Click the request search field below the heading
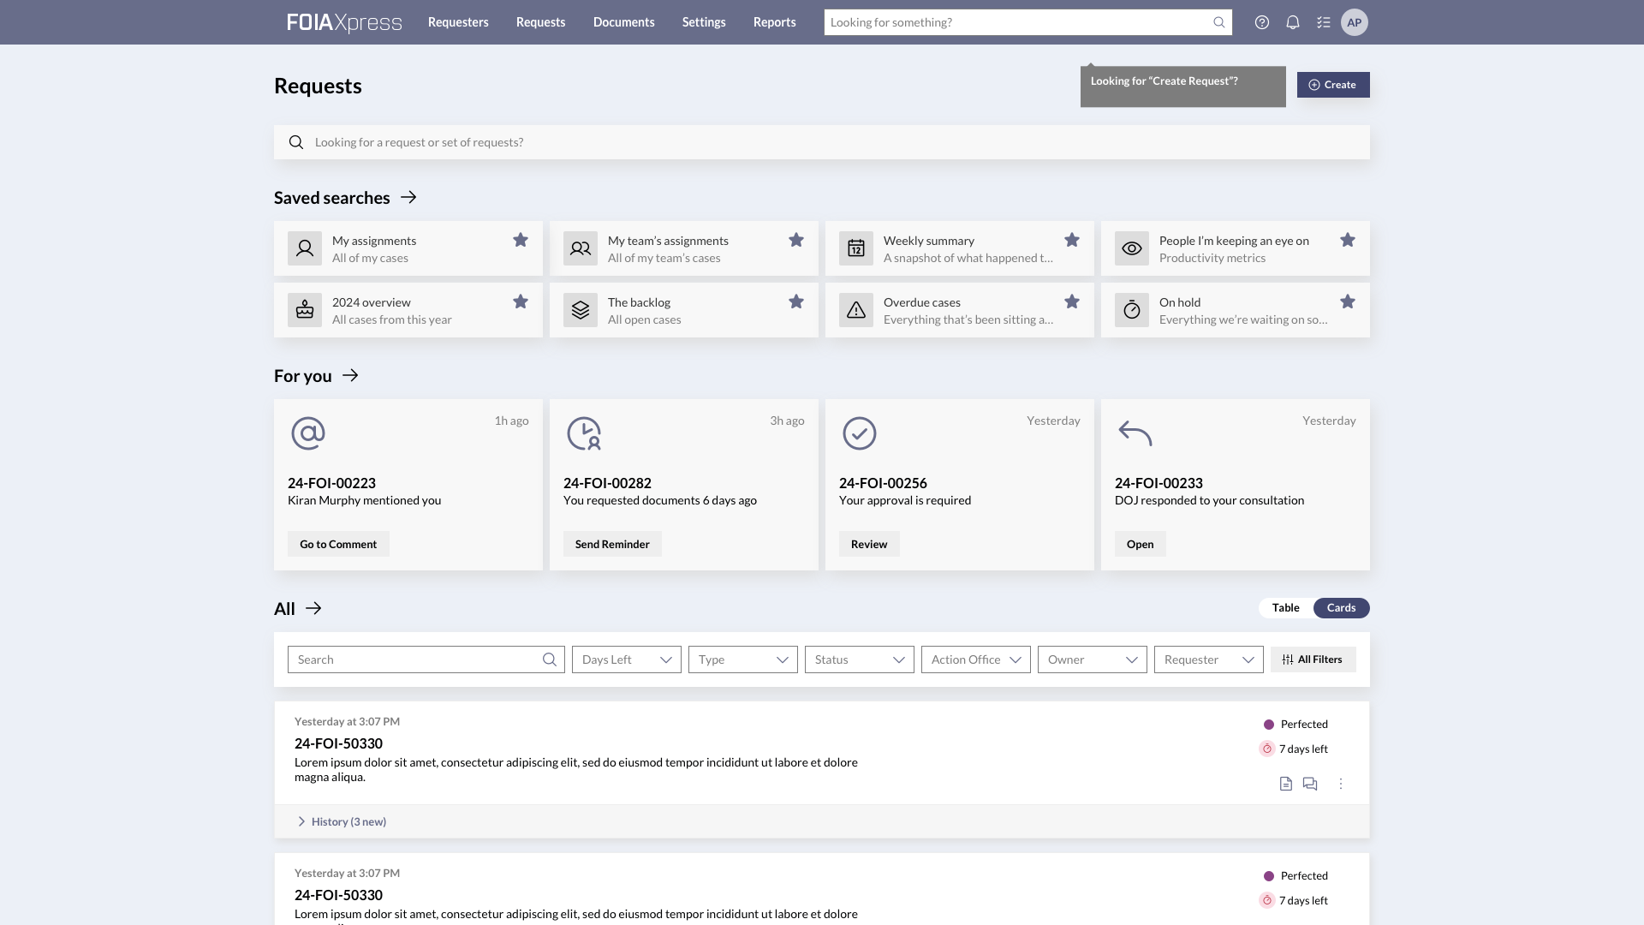The image size is (1644, 925). (x=822, y=141)
